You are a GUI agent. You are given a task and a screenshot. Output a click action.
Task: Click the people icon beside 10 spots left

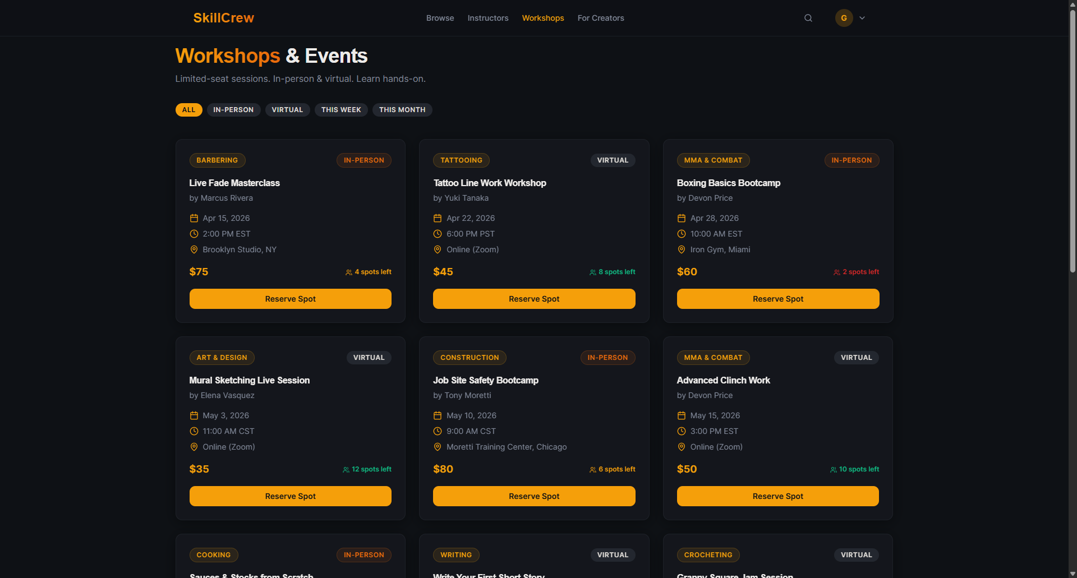tap(834, 470)
